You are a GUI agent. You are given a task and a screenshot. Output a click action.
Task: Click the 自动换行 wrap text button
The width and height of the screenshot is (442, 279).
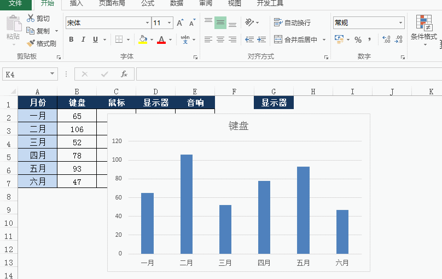point(292,23)
